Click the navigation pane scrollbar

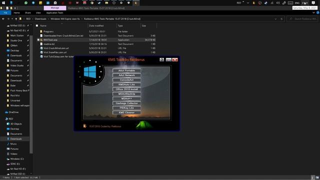pos(31,94)
